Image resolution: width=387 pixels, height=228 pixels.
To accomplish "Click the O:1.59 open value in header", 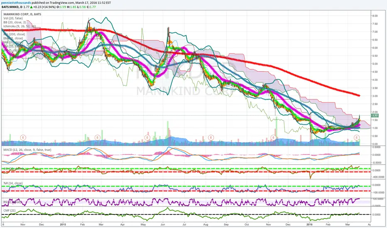I will (x=61, y=7).
